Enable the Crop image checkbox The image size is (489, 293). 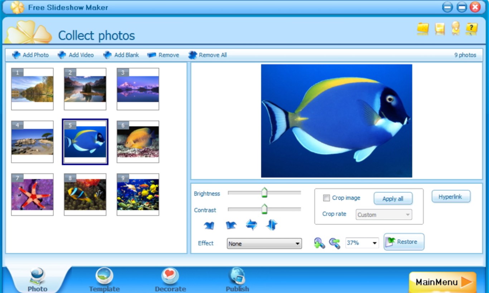point(326,198)
